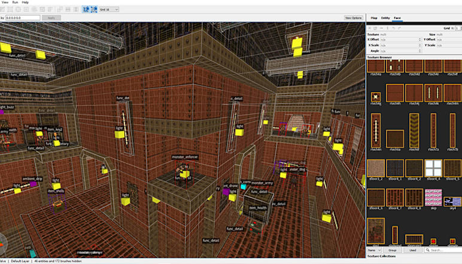Viewport: 462px width, 264px height.
Task: Toggle the UV lock toolbar icon
Action: click(x=94, y=10)
